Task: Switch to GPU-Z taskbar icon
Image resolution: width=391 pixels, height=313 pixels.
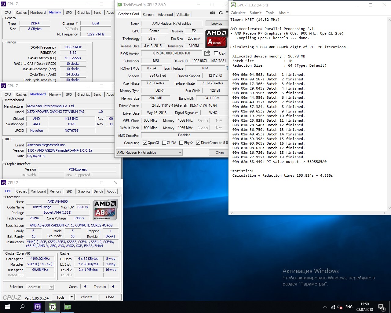Action: coord(67,307)
